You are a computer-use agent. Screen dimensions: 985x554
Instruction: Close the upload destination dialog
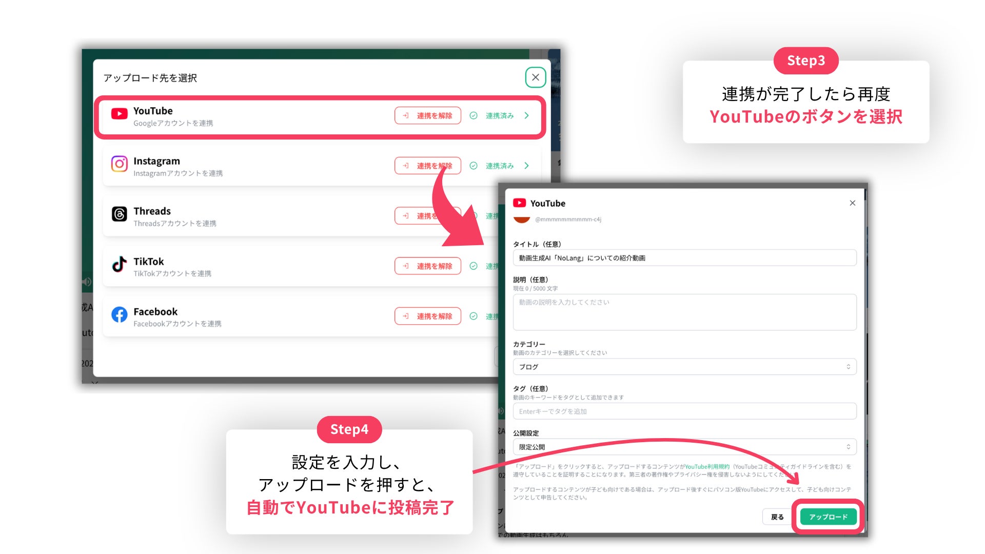tap(535, 77)
